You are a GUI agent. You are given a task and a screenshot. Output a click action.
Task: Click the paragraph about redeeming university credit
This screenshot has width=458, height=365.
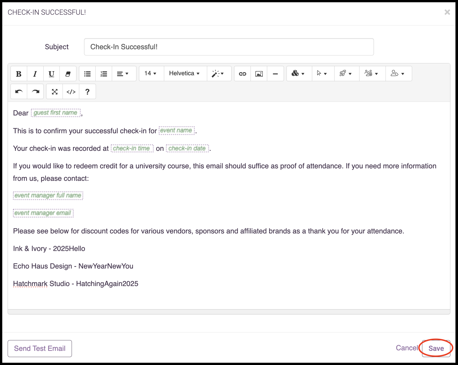coord(225,172)
